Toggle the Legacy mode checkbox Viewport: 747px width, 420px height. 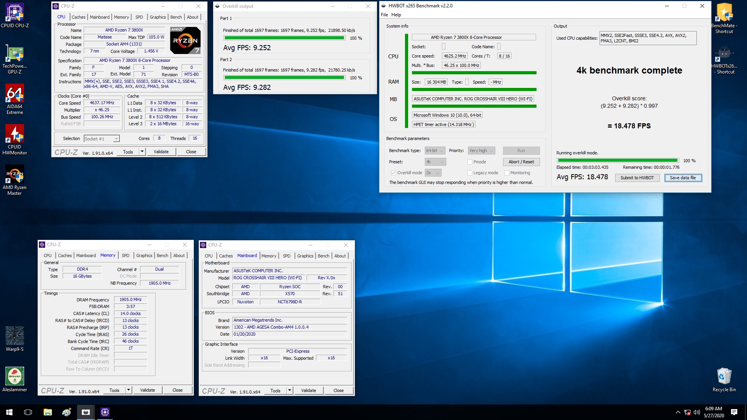(x=470, y=173)
